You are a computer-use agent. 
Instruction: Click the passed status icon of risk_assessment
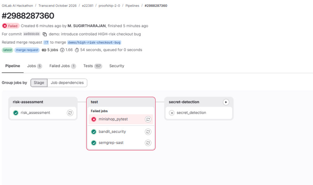point(16,113)
